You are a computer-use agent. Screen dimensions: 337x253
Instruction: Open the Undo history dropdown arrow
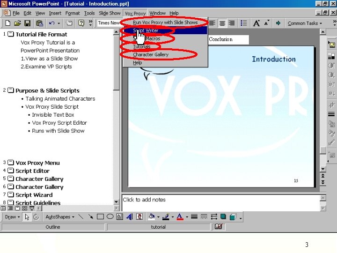(x=59, y=23)
